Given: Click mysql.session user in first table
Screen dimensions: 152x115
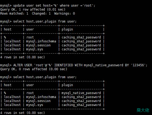Looking at the screenshot, I should point(38,45).
